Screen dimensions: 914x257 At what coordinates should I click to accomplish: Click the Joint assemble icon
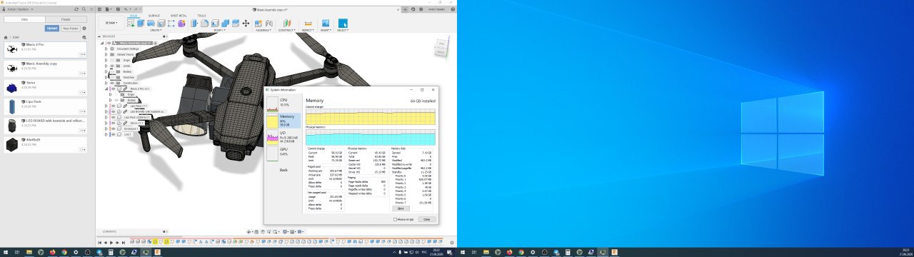pyautogui.click(x=269, y=23)
